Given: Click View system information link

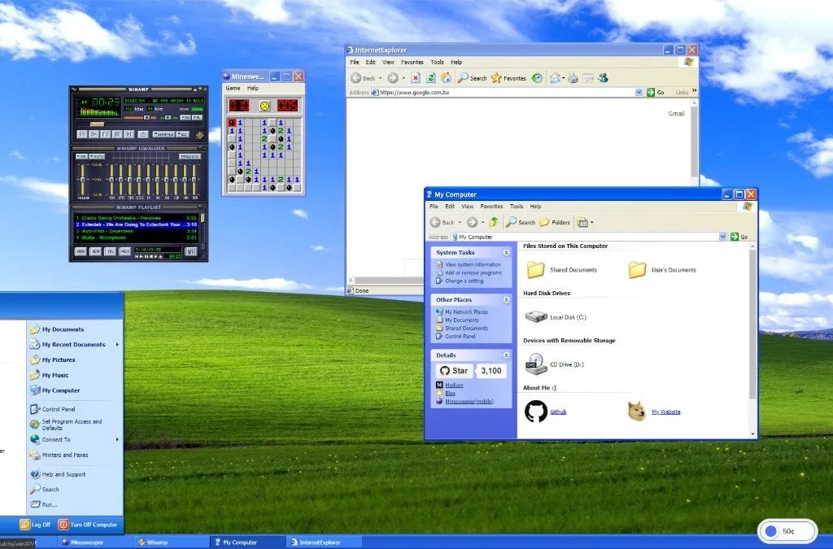Looking at the screenshot, I should click(x=473, y=264).
